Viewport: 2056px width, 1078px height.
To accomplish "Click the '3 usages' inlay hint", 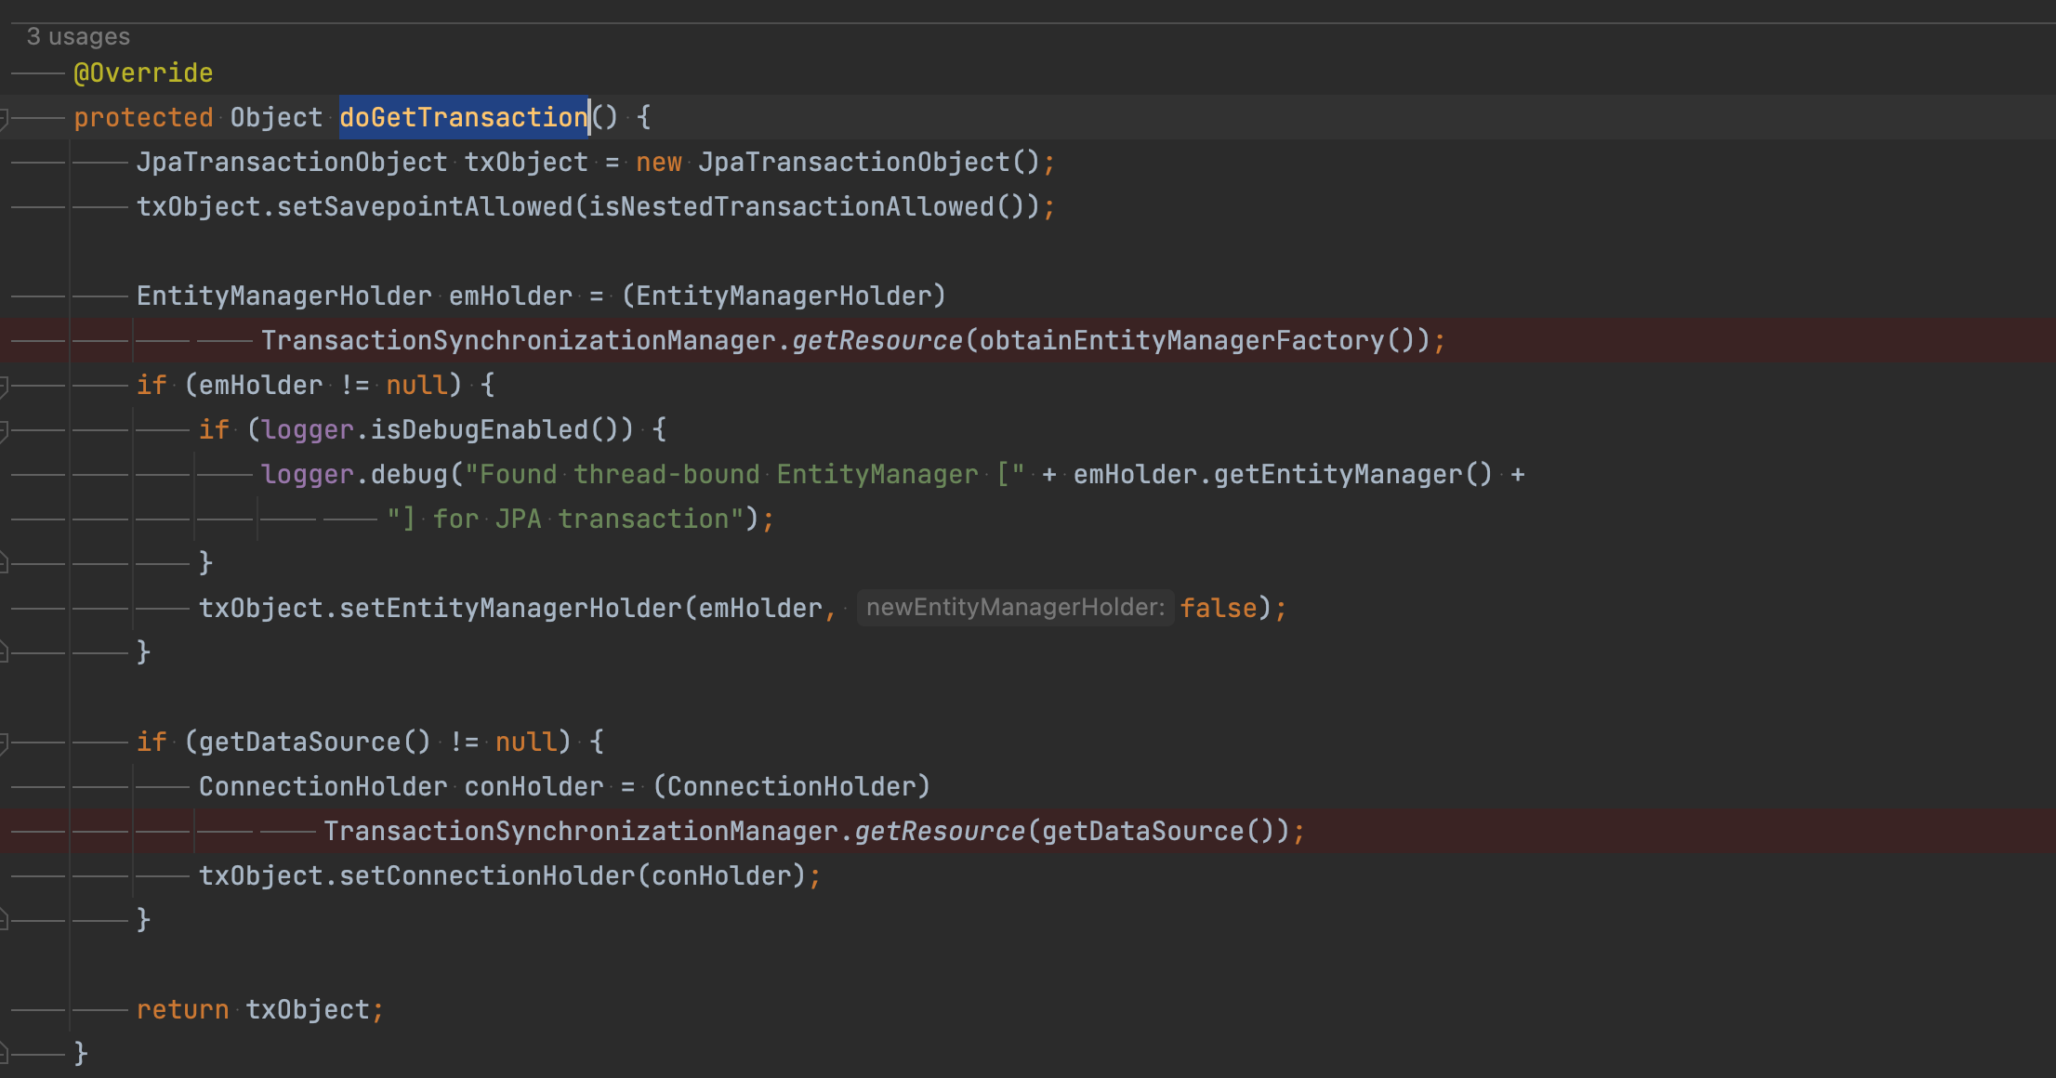I will point(78,36).
